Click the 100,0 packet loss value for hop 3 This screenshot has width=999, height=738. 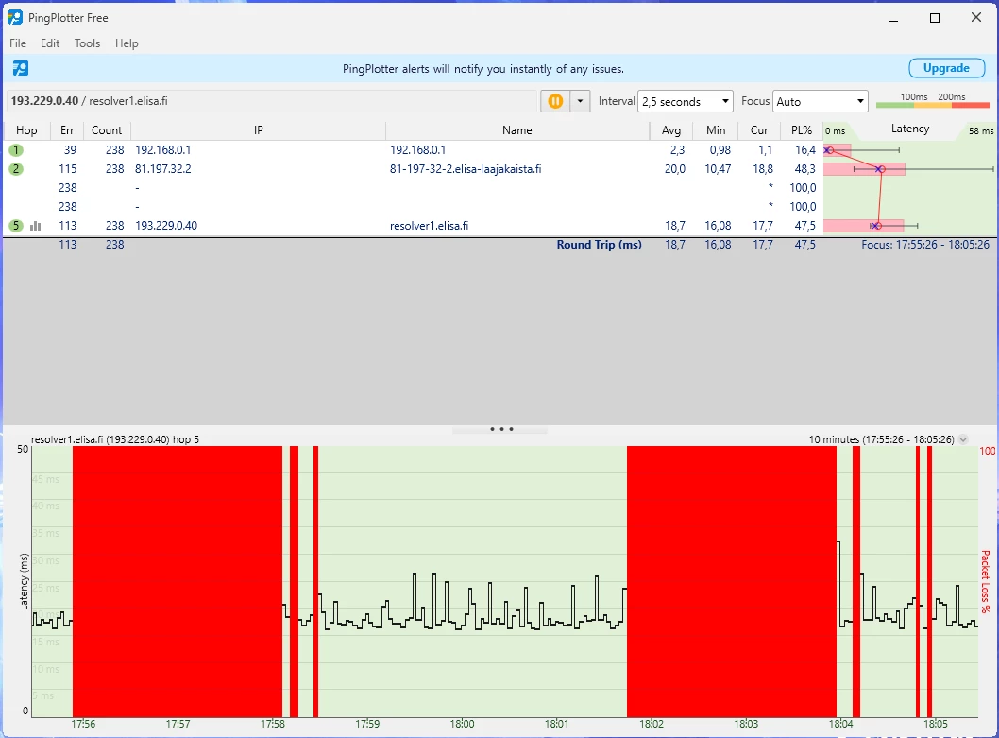click(x=803, y=187)
